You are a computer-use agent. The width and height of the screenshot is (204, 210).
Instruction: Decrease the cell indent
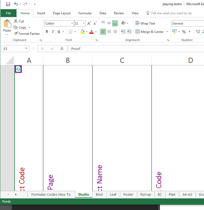(x=123, y=32)
